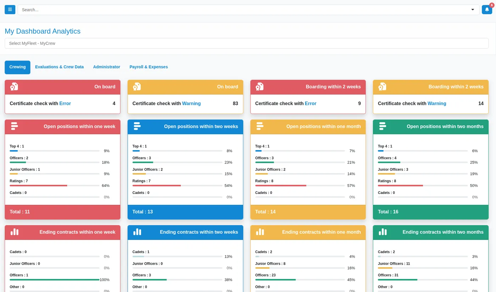Click chart icon on Ending contracts within two months
The height and width of the screenshot is (292, 496).
[x=383, y=232]
